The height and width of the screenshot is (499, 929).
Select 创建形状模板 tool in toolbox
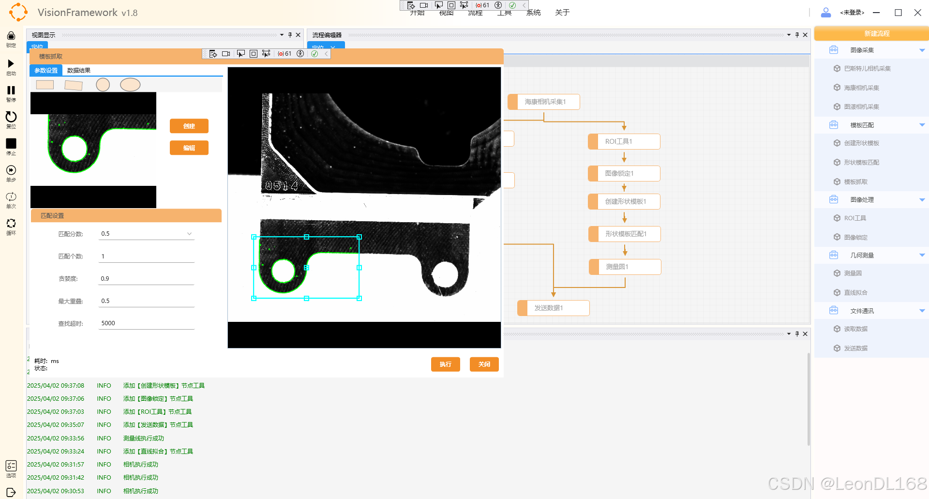tap(861, 143)
